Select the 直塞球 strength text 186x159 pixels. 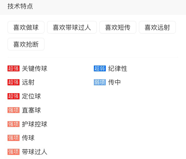(31, 110)
